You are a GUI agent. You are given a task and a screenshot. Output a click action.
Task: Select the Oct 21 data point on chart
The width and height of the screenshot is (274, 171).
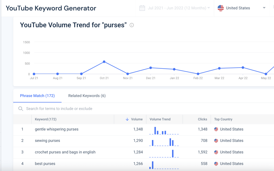(x=104, y=62)
